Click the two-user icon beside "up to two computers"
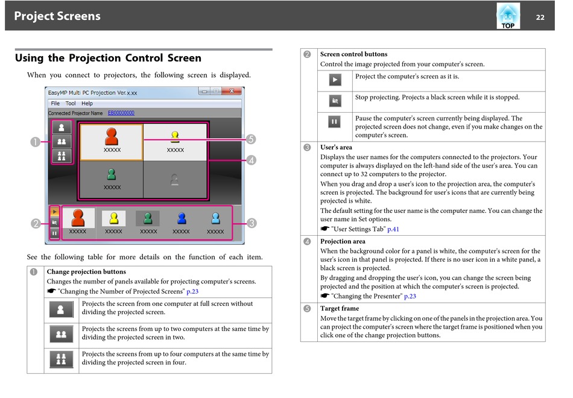The image size is (573, 398). 61,335
